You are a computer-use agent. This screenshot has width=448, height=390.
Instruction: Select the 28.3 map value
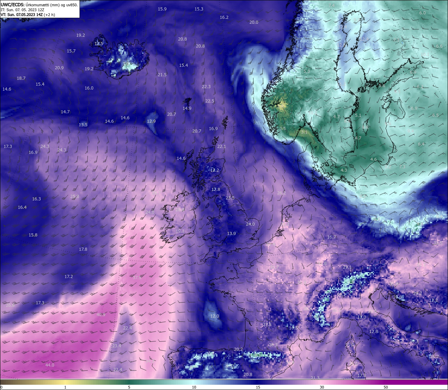[273, 345]
